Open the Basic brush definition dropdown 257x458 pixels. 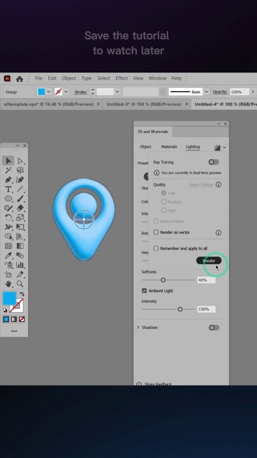206,92
